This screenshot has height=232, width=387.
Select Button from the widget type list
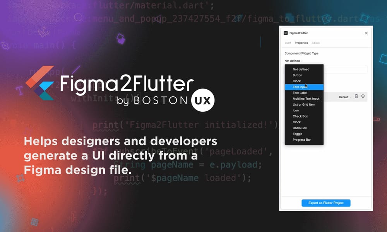coord(296,75)
